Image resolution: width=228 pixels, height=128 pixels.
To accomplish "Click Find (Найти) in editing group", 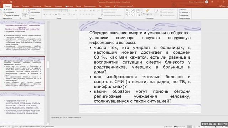I will pos(182,10).
